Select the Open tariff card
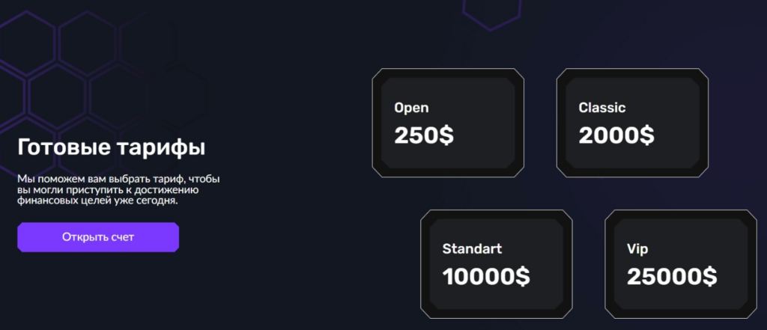 point(448,123)
